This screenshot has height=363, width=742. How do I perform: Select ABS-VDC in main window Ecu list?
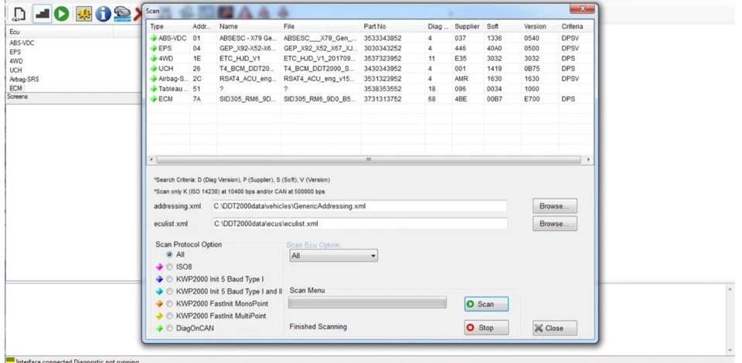(22, 43)
